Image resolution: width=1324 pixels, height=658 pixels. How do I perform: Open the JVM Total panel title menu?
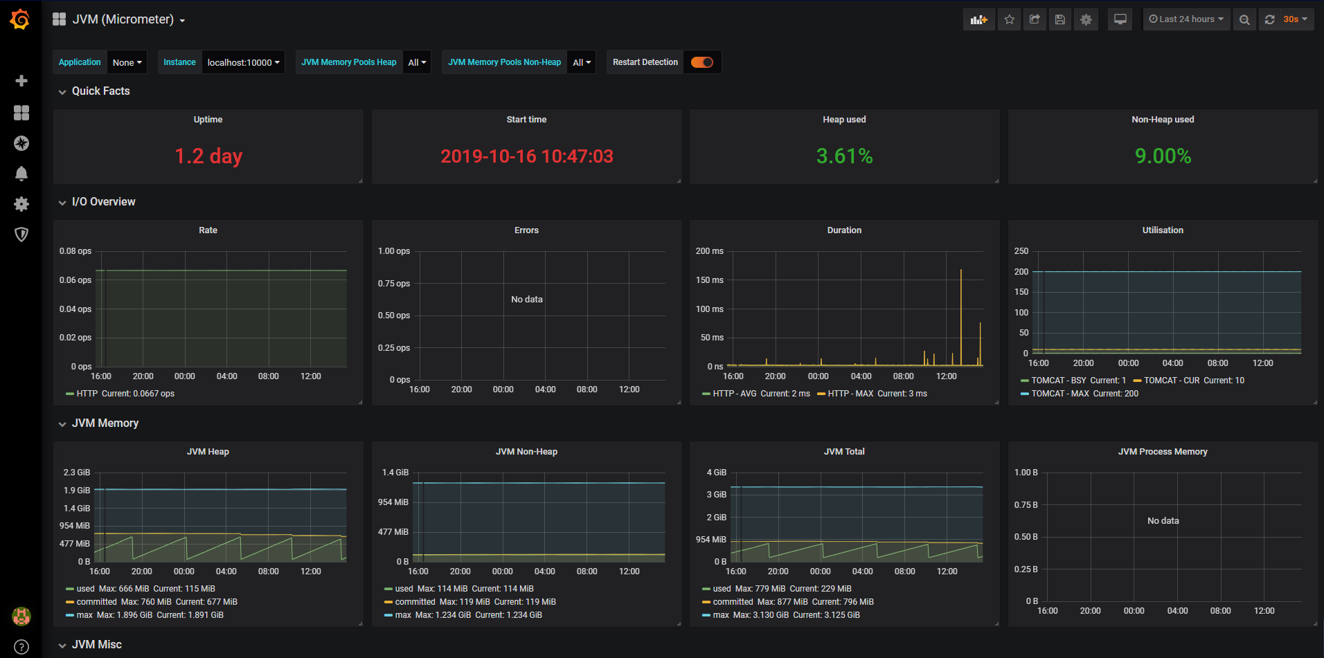[x=844, y=452]
